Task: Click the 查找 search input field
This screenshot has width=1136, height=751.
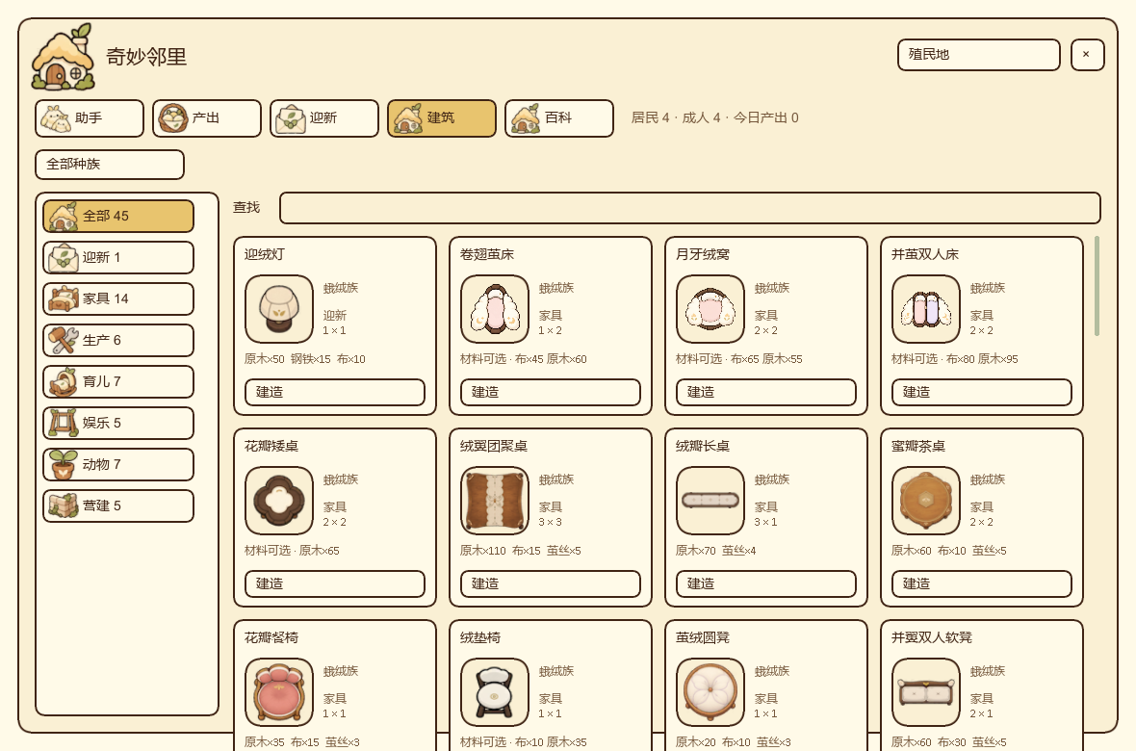Action: pyautogui.click(x=689, y=208)
